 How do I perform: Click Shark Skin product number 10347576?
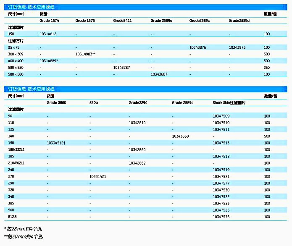tap(221, 217)
